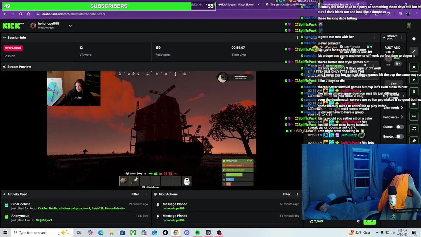Open the Windows notification center icon
The width and height of the screenshot is (421, 237).
coord(414,233)
